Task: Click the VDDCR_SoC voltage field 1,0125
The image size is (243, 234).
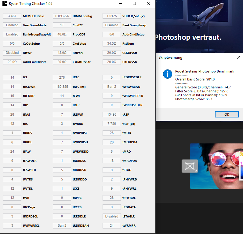Action: click(x=112, y=16)
